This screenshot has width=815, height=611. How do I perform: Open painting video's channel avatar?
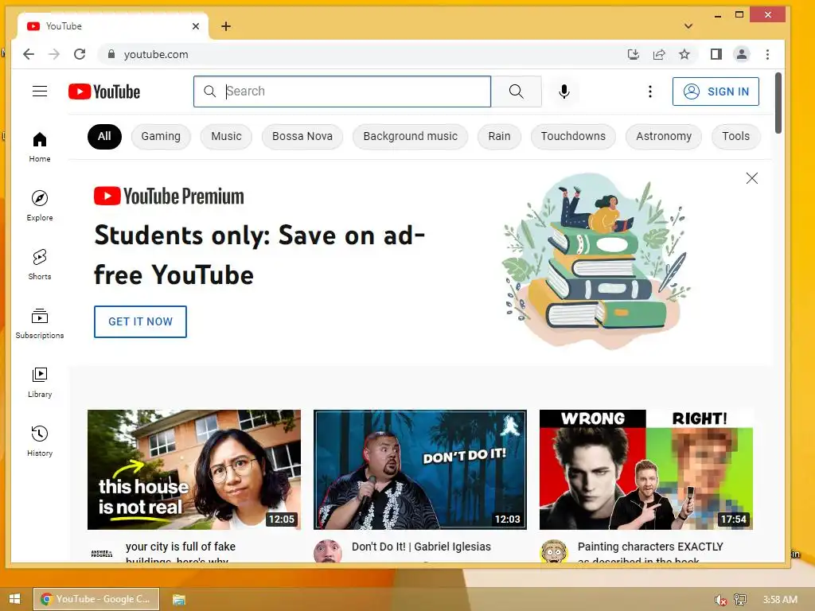pos(554,551)
